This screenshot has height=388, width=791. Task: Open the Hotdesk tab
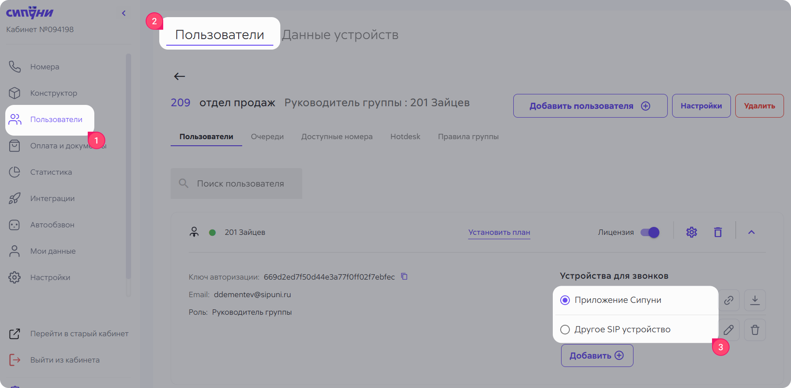coord(405,137)
